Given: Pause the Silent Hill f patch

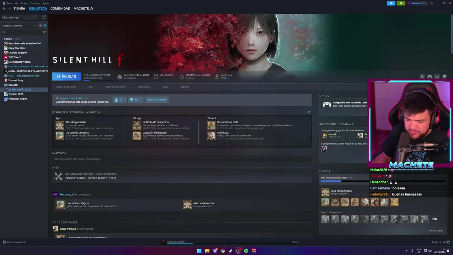Looking at the screenshot, I should [67, 76].
